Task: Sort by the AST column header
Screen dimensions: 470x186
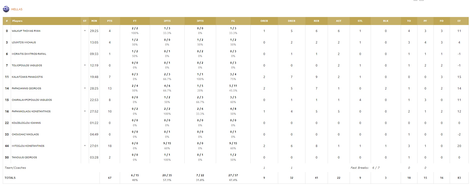Action: (x=338, y=21)
